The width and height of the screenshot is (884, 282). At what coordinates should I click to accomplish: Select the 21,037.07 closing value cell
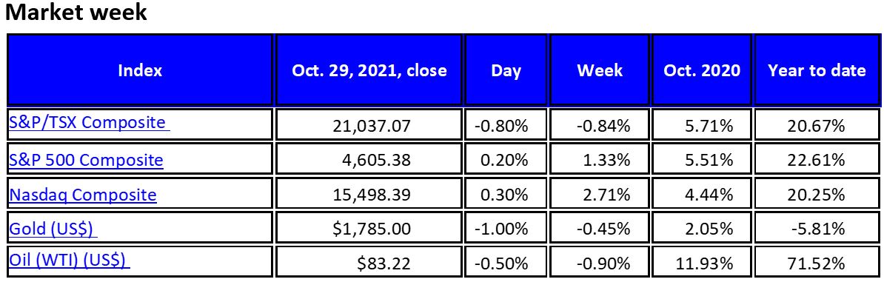click(x=369, y=124)
